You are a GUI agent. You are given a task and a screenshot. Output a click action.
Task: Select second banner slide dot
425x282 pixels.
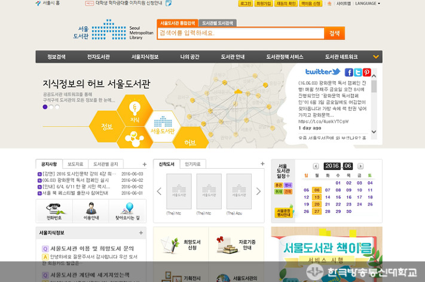click(51, 107)
